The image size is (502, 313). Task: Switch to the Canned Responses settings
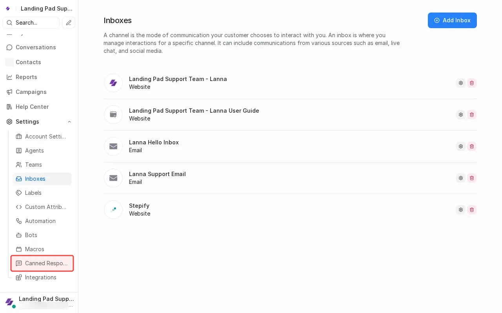pos(42,263)
